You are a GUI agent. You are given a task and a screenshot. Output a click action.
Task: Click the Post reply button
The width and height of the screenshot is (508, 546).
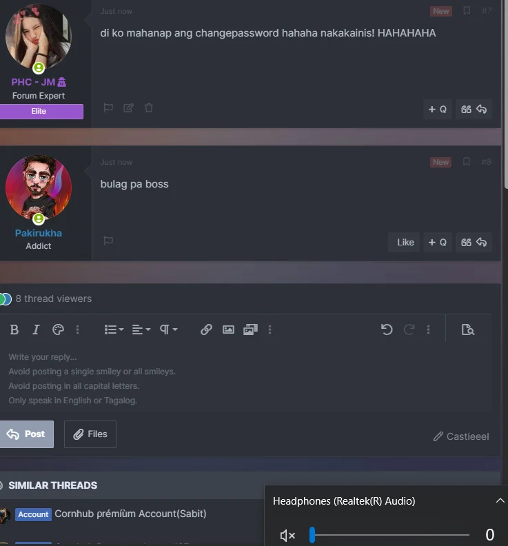[x=26, y=434]
